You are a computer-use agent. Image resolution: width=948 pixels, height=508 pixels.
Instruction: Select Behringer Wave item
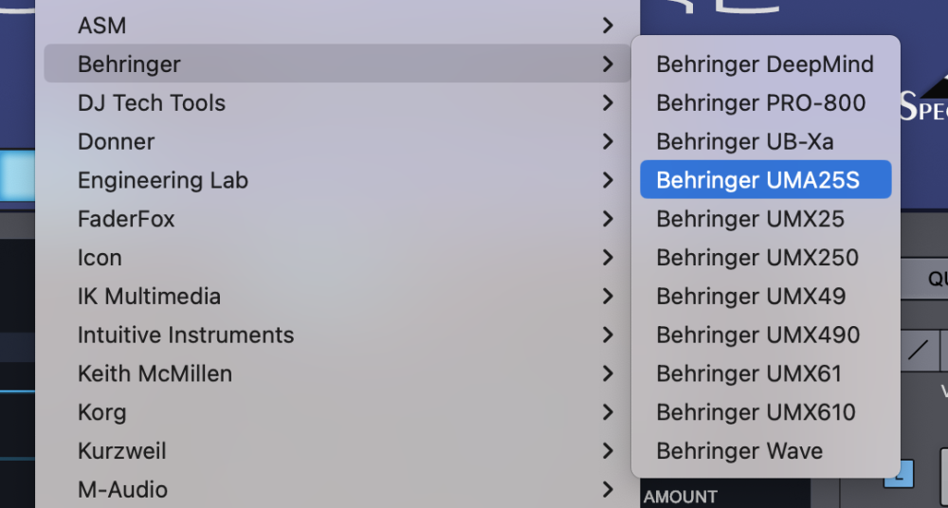point(739,452)
